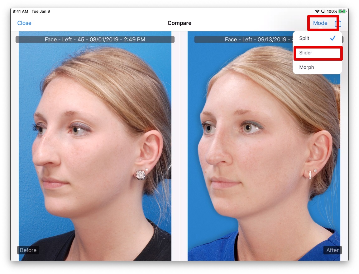This screenshot has height=274, width=359.
Task: Tap the Close button
Action: (x=24, y=23)
